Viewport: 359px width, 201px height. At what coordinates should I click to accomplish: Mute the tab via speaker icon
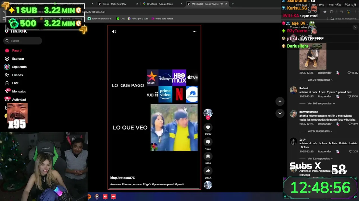tap(222, 4)
